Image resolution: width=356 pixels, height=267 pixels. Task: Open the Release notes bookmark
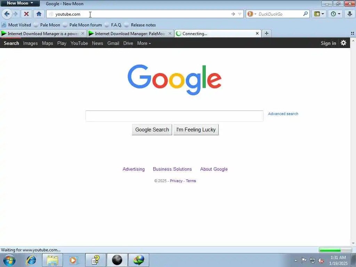click(140, 25)
